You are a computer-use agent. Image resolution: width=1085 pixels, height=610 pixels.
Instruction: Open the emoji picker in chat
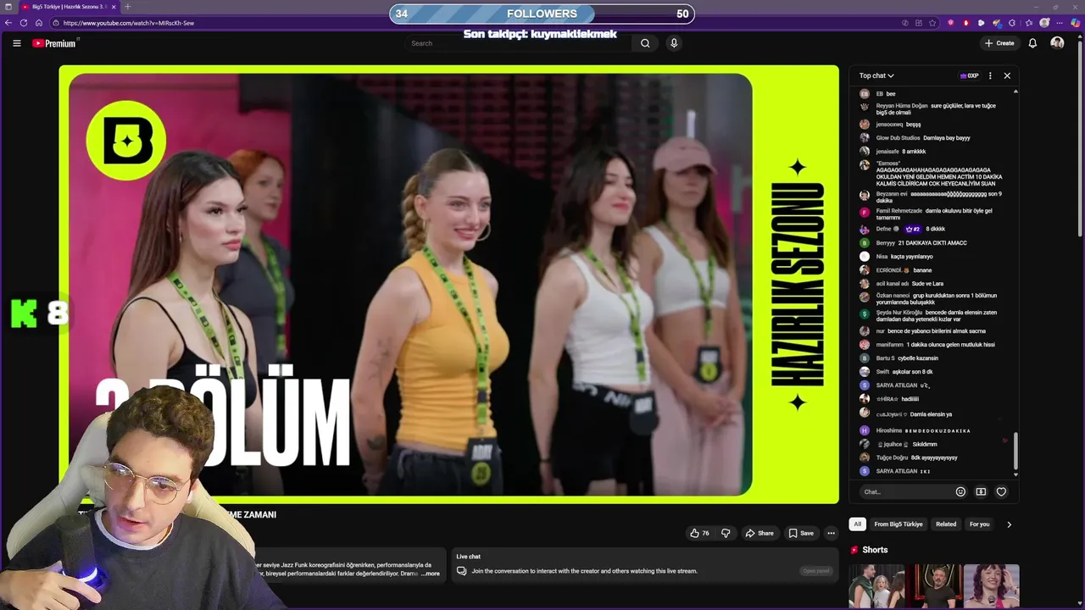(960, 491)
